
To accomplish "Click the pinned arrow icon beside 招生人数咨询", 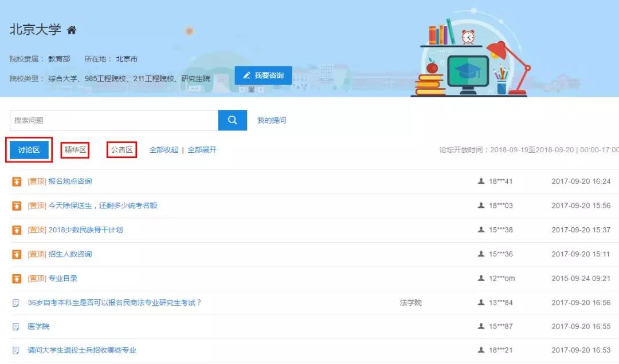I will [15, 254].
